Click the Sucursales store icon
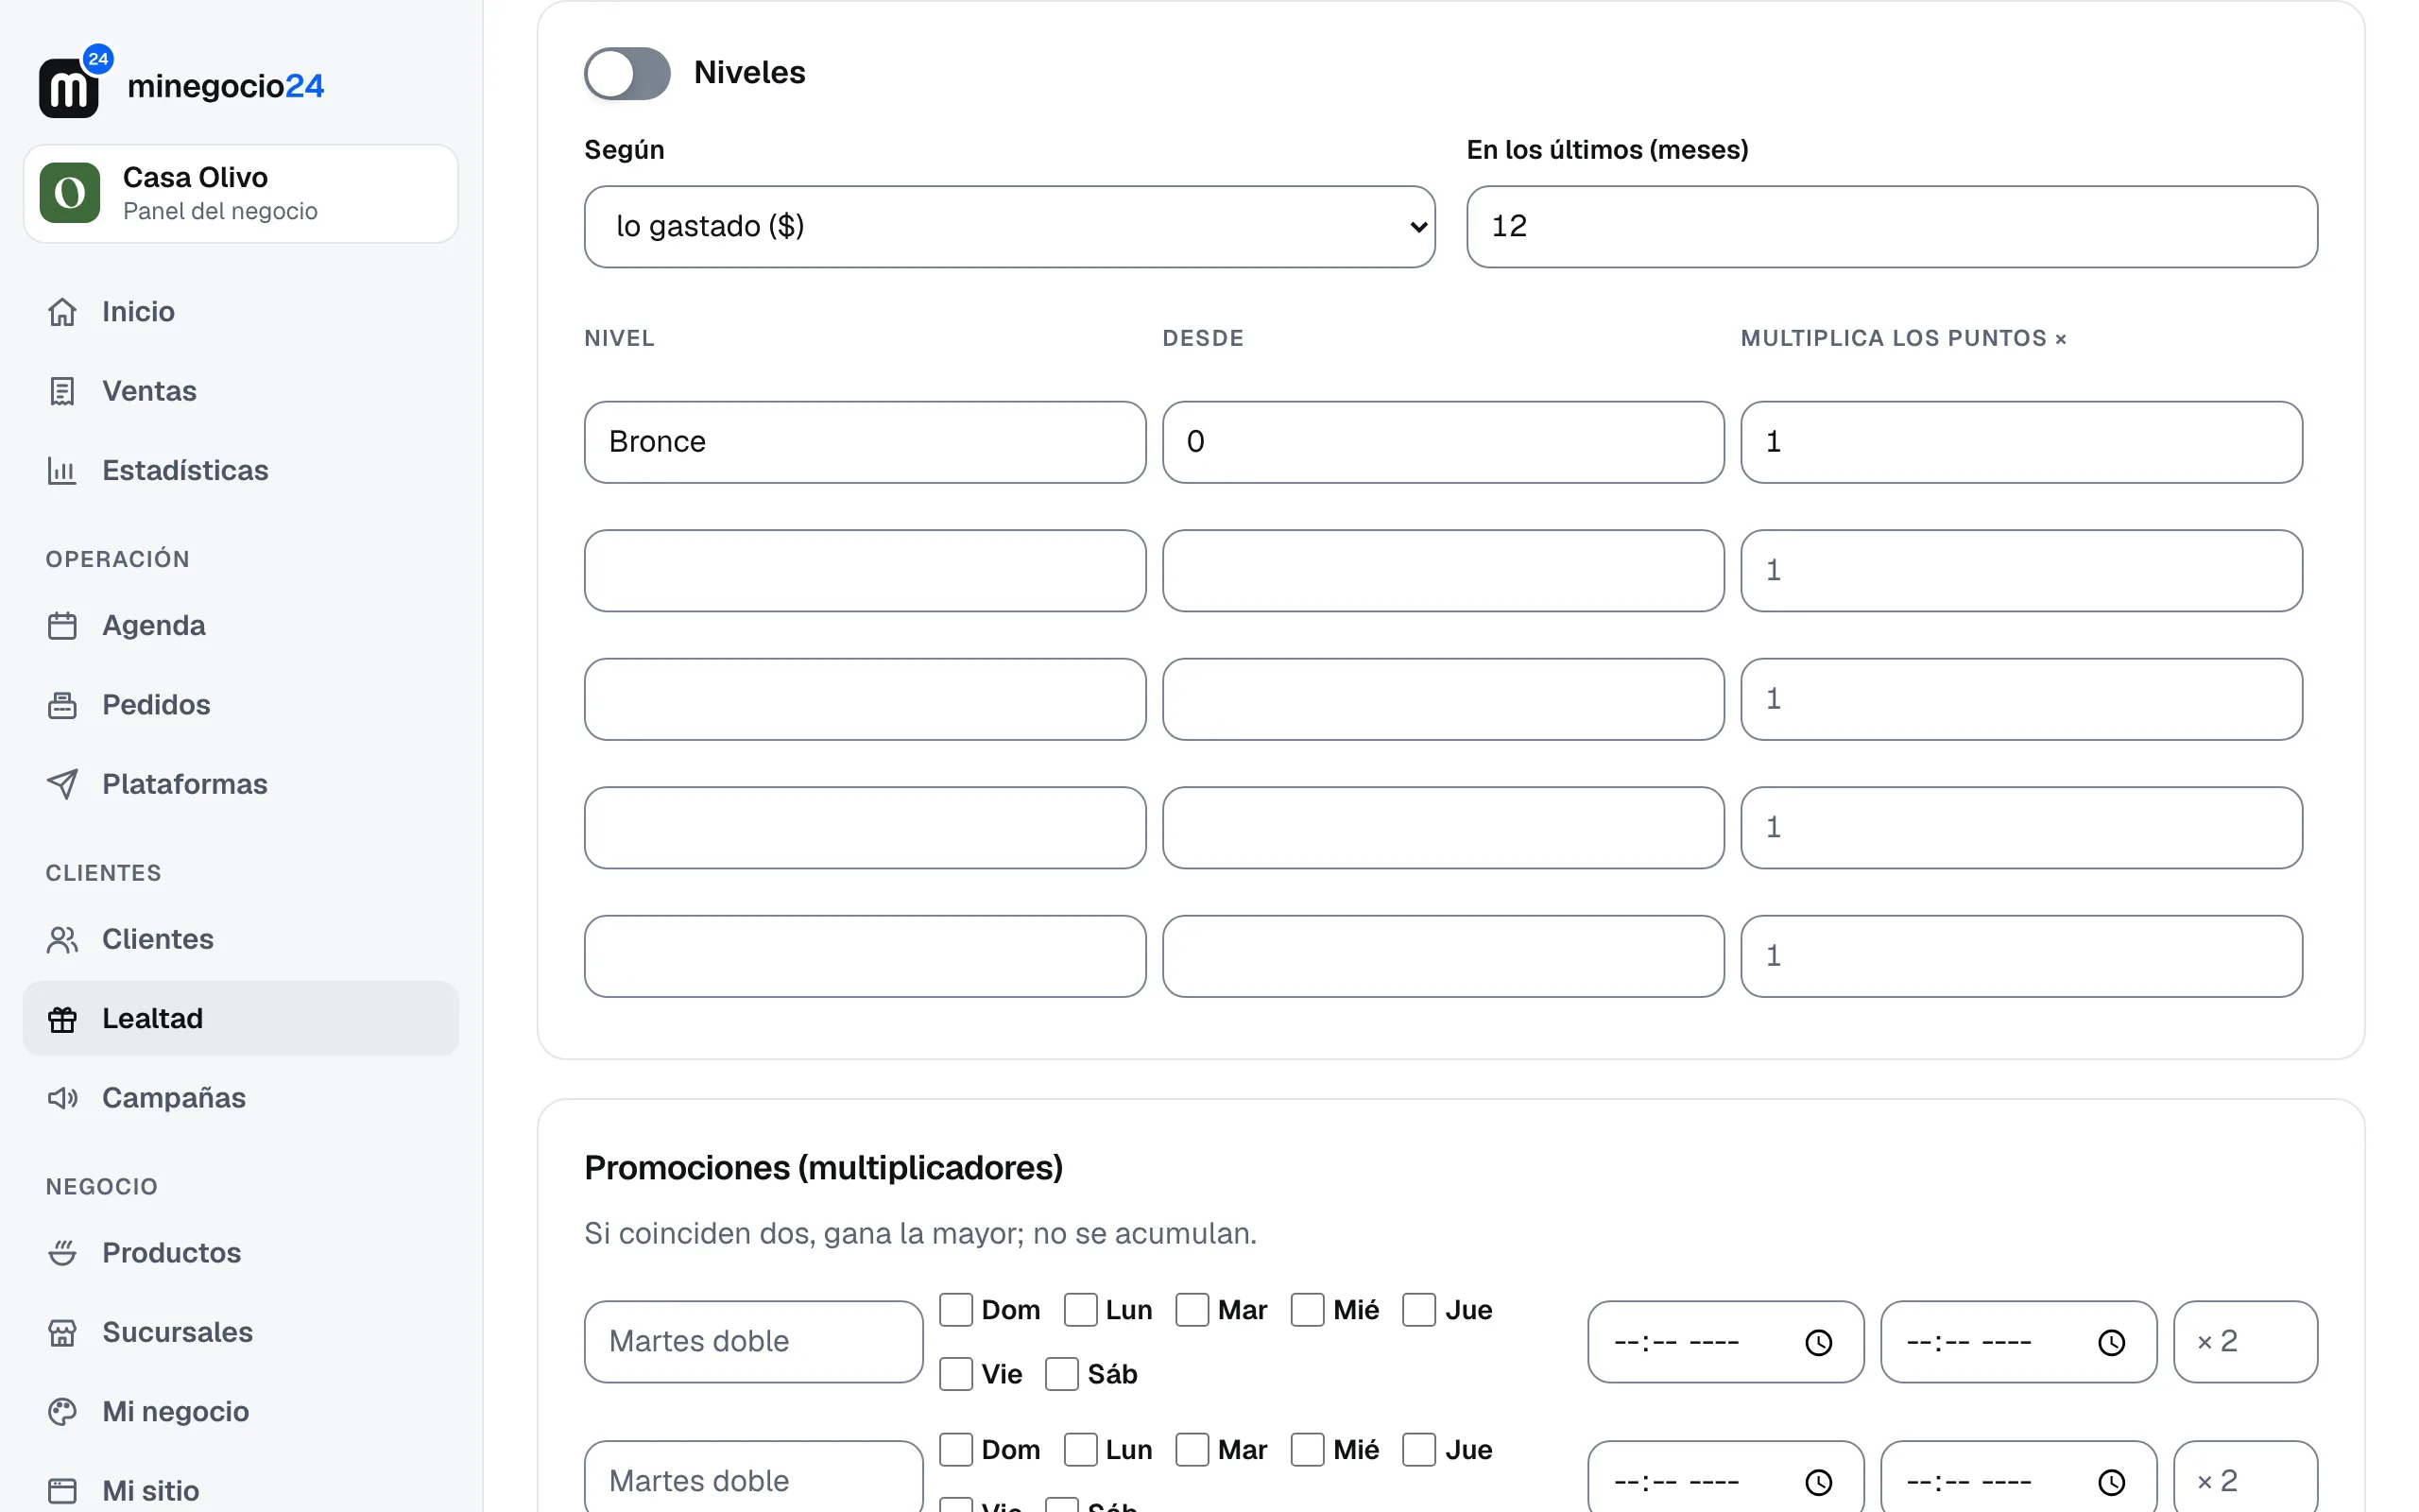 (62, 1333)
